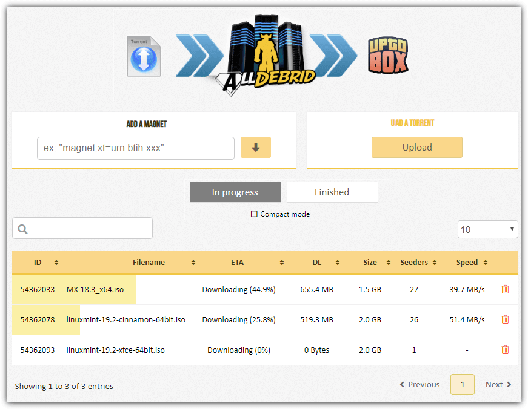Click filename linuxmint-19.2-cinnamon-64bit.iso

point(125,319)
